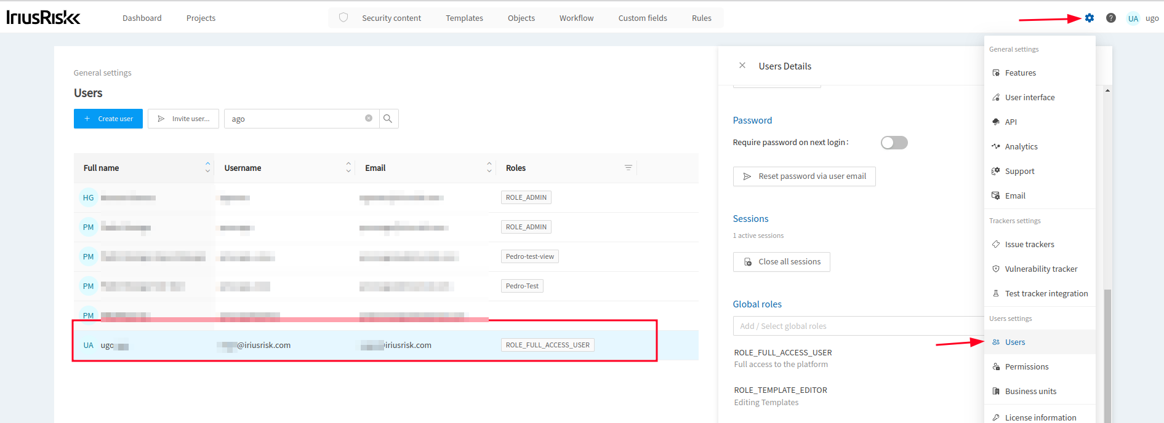Click the Permissions icon
1164x423 pixels.
pyautogui.click(x=996, y=366)
